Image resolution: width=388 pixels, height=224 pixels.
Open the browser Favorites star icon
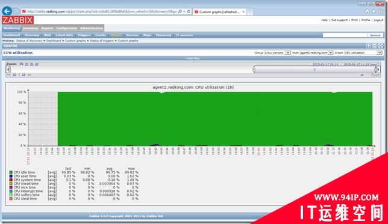click(374, 11)
